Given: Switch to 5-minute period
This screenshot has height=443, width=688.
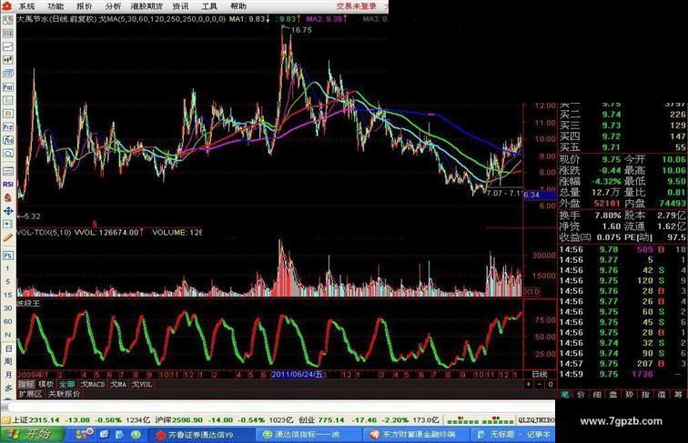Looking at the screenshot, I should tap(8, 282).
